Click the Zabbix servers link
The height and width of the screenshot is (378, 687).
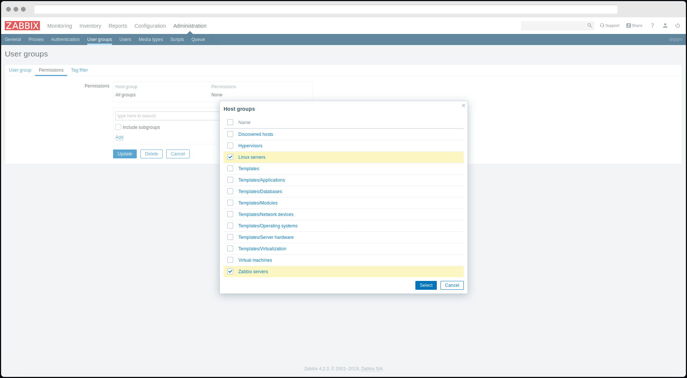(x=253, y=272)
